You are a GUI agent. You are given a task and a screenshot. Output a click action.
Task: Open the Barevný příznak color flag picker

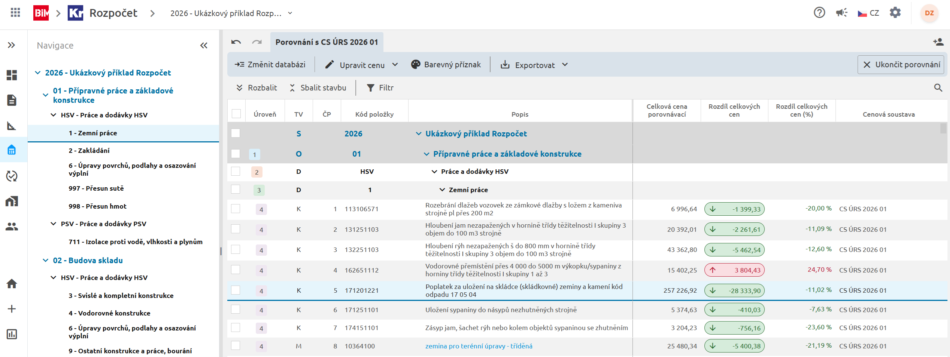446,65
